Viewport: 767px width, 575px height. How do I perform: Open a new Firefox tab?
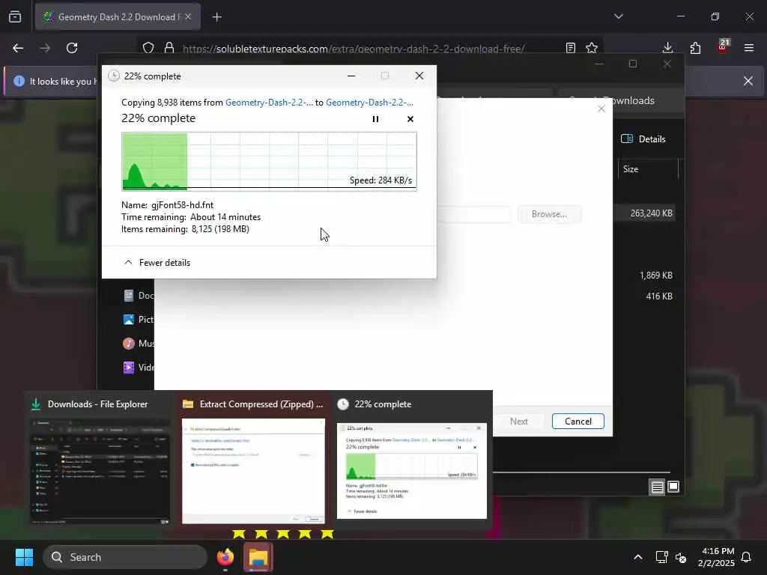(217, 17)
